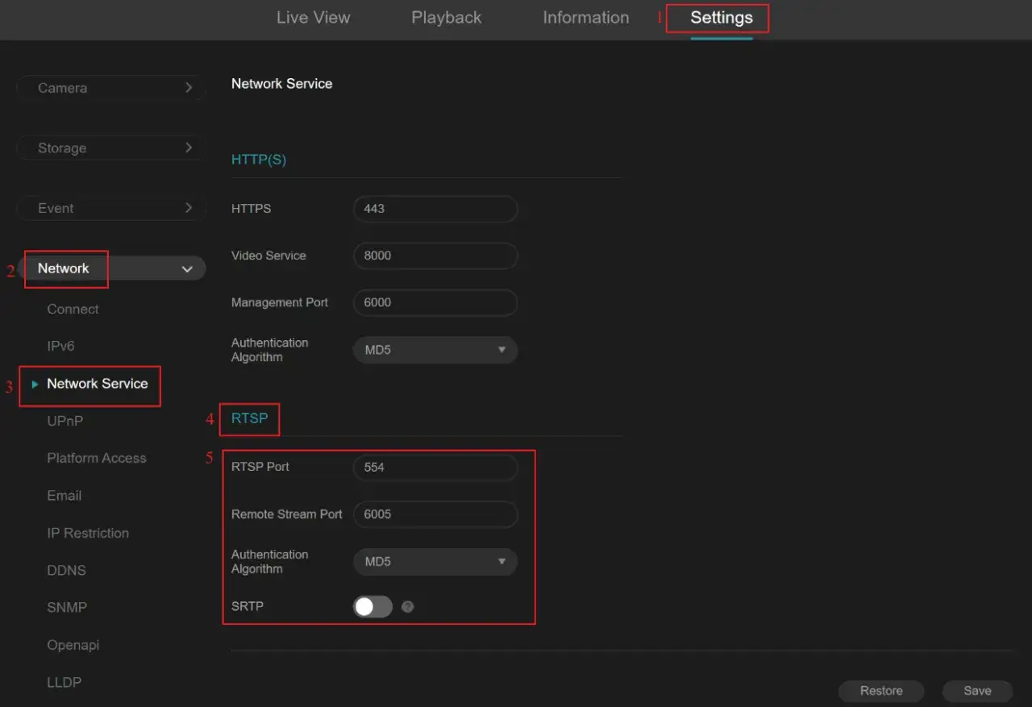This screenshot has height=707, width=1032.
Task: Select DDNS in the Network menu
Action: coord(66,570)
